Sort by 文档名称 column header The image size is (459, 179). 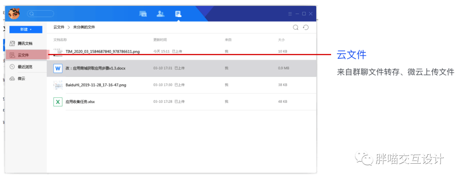click(60, 40)
